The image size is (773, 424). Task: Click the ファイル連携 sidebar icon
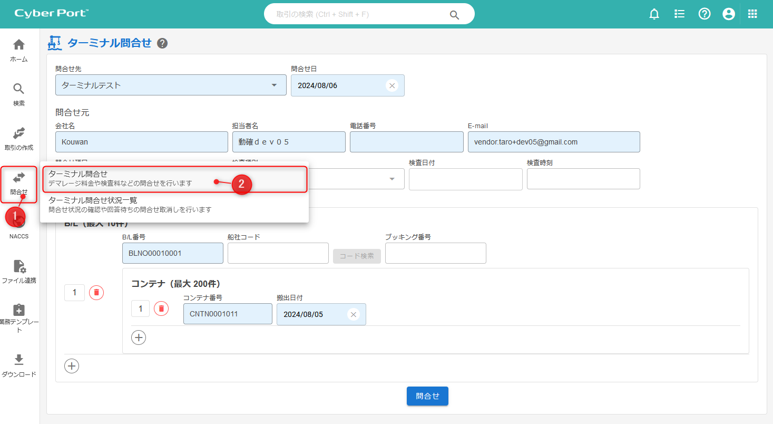tap(19, 267)
